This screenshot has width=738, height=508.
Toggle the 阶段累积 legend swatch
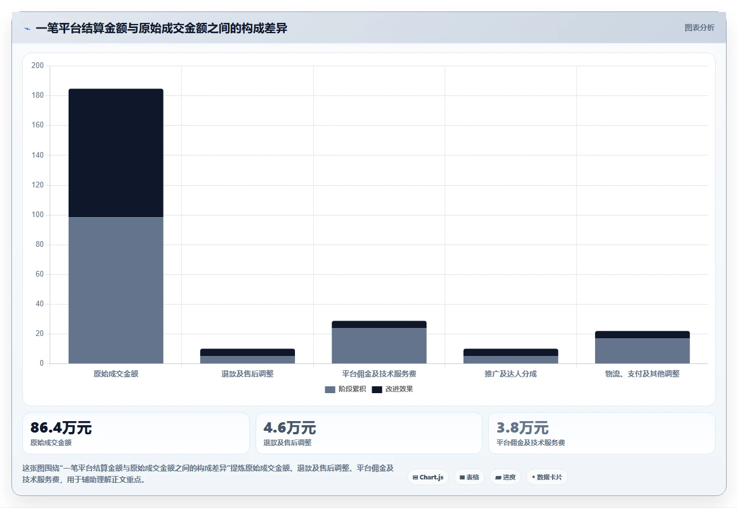330,390
